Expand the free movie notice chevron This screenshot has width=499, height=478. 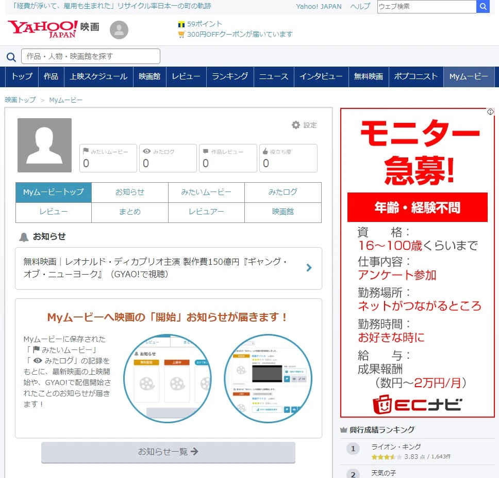[x=309, y=268]
